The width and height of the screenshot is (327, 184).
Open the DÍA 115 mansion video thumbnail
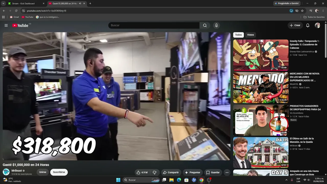(x=261, y=153)
